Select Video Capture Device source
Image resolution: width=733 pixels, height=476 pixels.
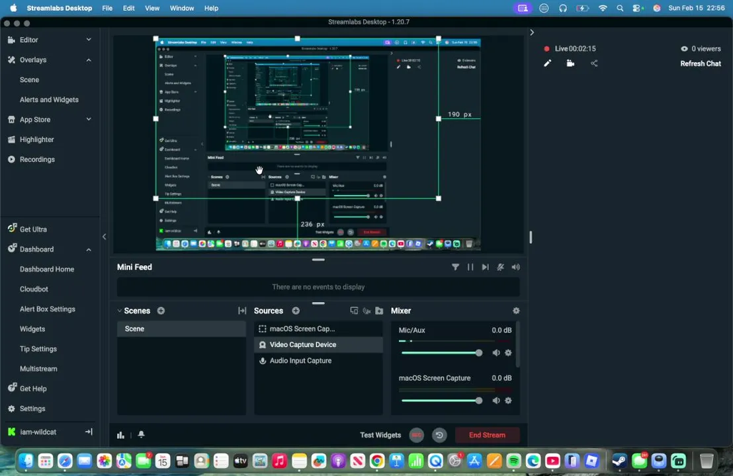[x=318, y=344]
